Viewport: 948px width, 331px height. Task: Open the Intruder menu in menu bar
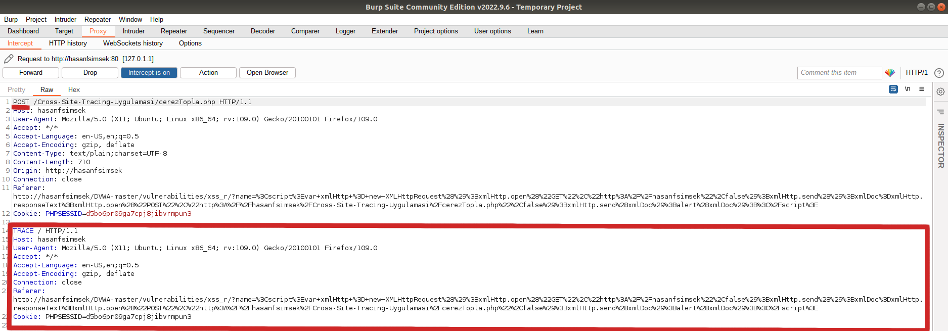[65, 19]
